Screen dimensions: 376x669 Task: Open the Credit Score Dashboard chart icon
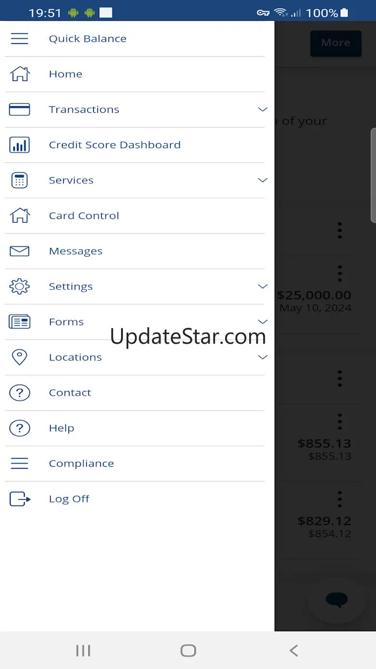(19, 145)
